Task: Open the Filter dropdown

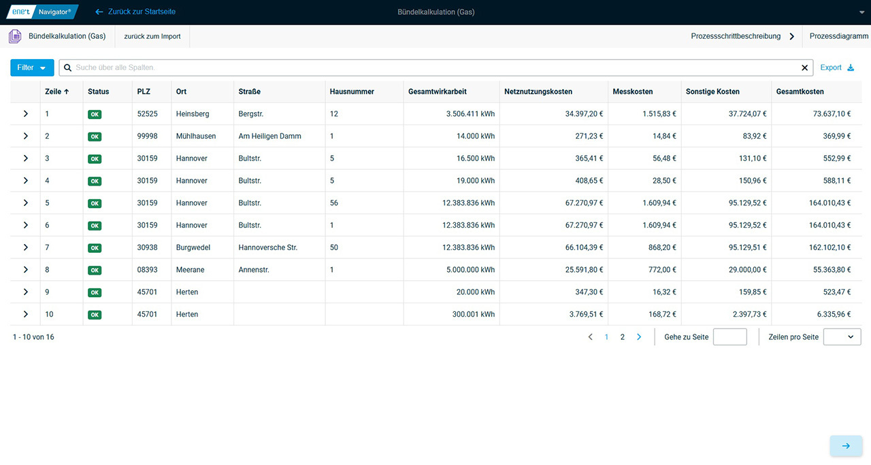Action: click(x=32, y=68)
